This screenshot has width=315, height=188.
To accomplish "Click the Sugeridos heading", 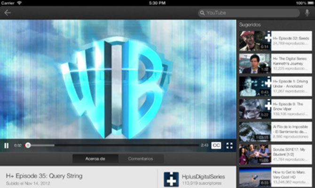I will tap(250, 25).
